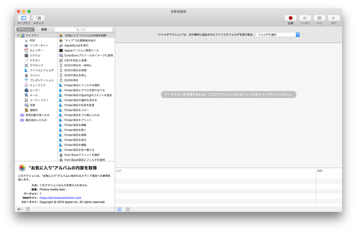
Task: Select Finder項目をプリント action
Action: 86,120
